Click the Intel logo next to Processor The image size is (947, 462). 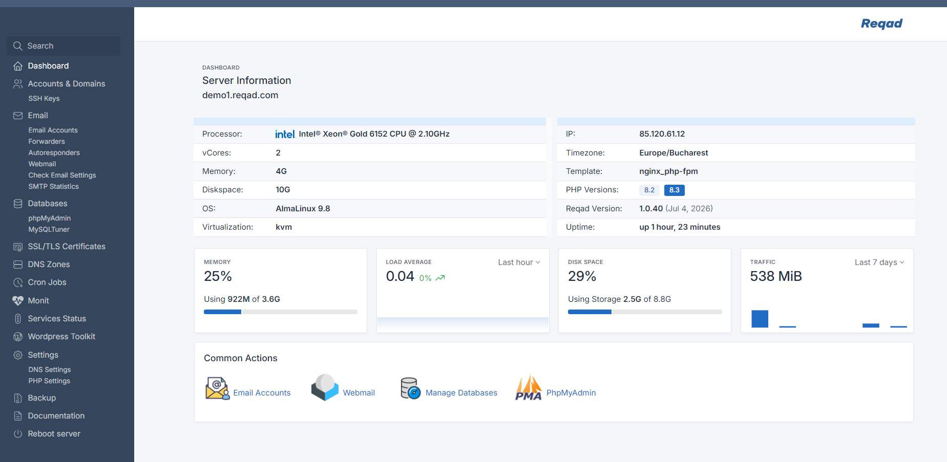pyautogui.click(x=285, y=134)
